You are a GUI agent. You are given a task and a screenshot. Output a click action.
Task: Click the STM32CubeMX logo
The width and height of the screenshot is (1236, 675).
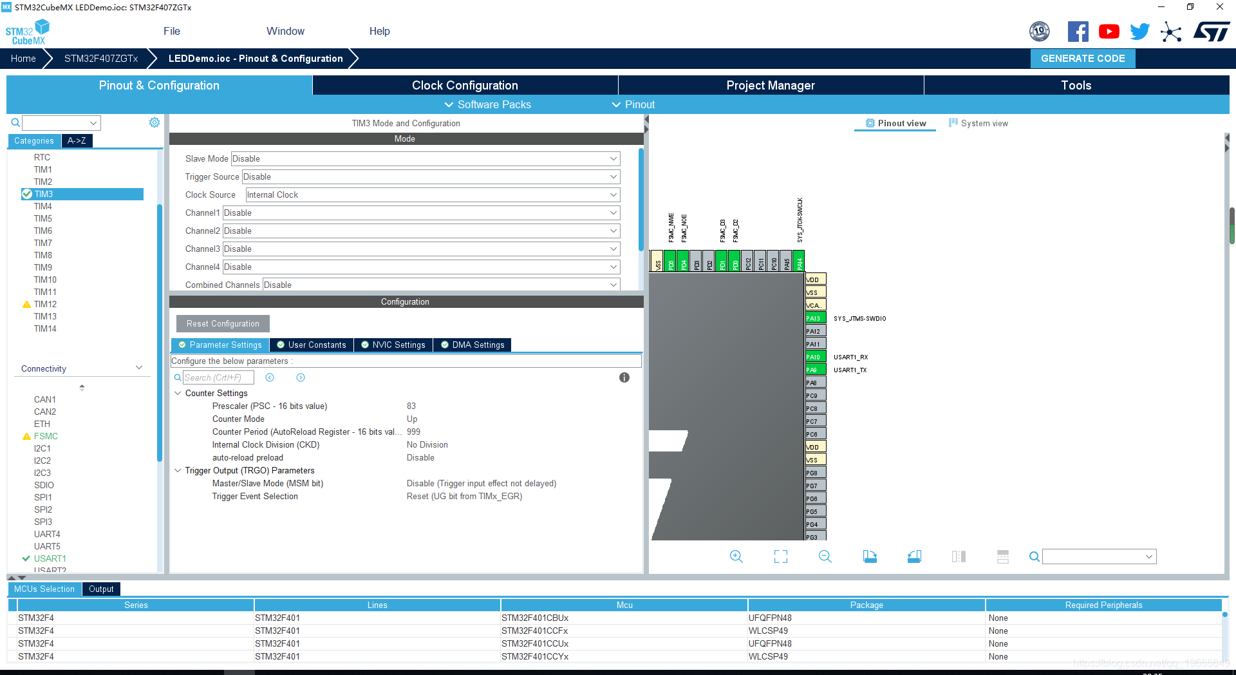click(x=28, y=32)
